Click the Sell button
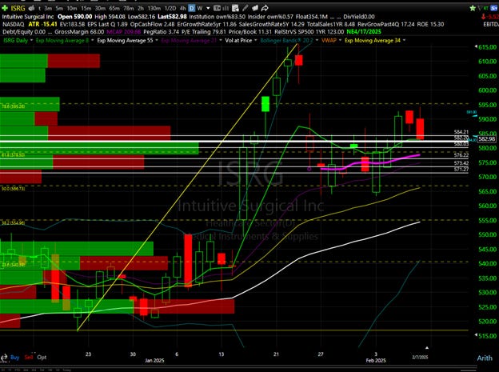The width and height of the screenshot is (499, 372). pos(29,357)
